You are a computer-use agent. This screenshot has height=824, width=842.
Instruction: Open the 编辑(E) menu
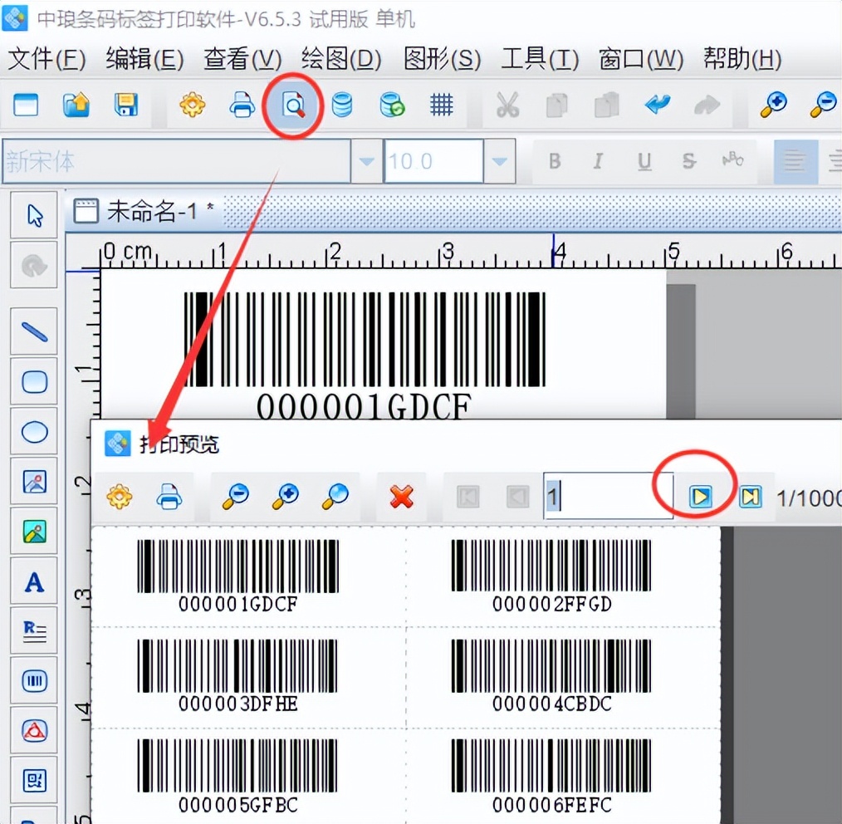click(145, 58)
